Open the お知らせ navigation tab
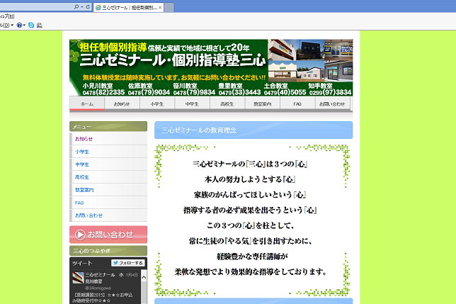456x304 pixels. 122,104
